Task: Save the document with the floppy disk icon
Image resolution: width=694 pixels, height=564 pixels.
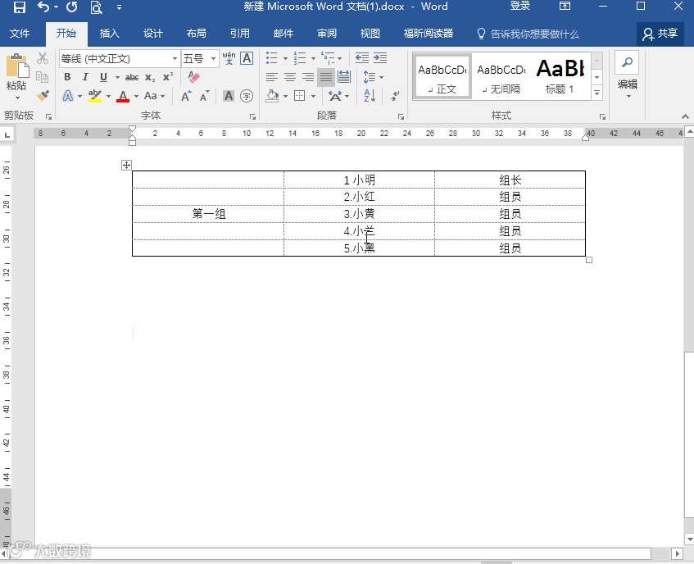Action: (19, 7)
